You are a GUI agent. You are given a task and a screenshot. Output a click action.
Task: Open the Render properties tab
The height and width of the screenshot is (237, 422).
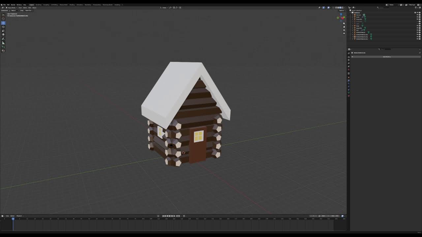[x=348, y=57]
